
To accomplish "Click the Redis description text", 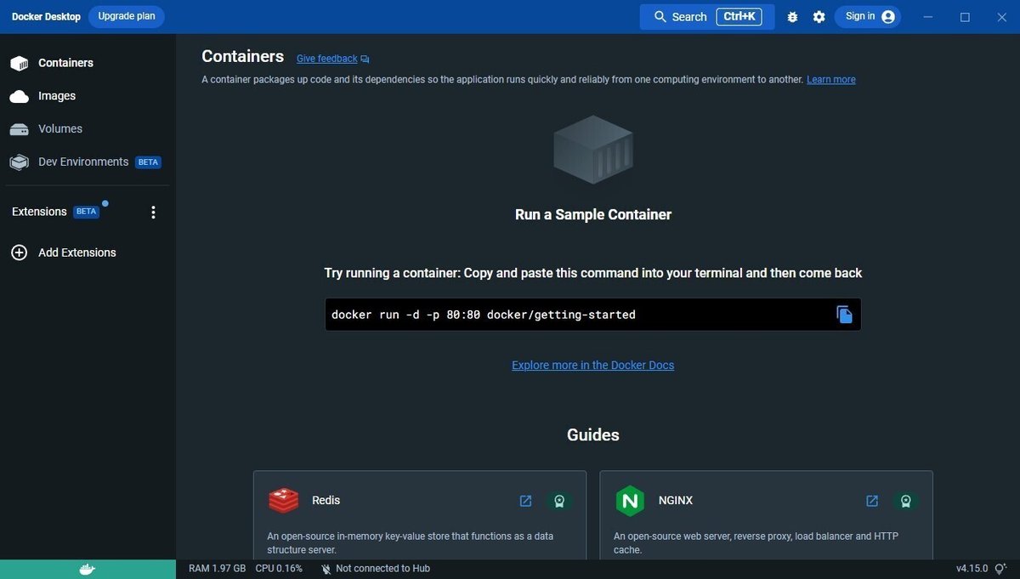I will [x=411, y=543].
